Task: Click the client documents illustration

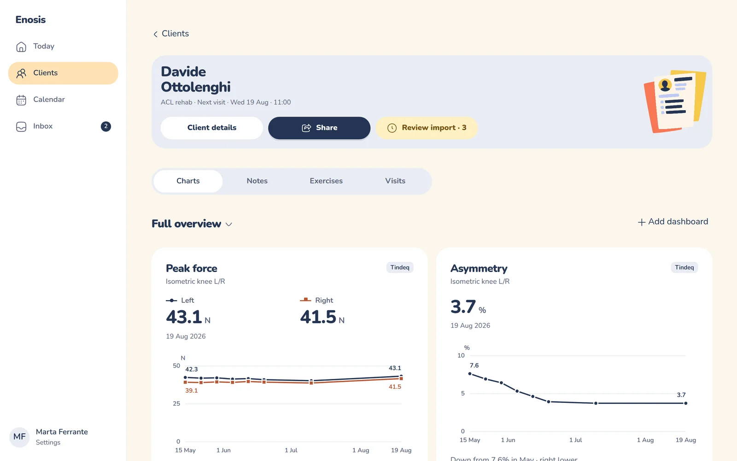Action: coord(674,101)
